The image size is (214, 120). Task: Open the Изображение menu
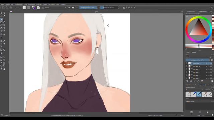coord(19,4)
